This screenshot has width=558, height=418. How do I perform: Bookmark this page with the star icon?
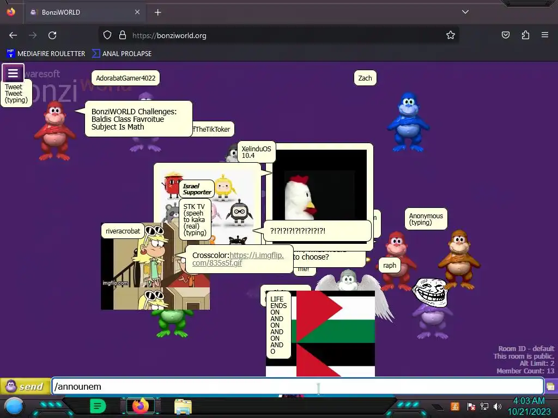tap(451, 35)
